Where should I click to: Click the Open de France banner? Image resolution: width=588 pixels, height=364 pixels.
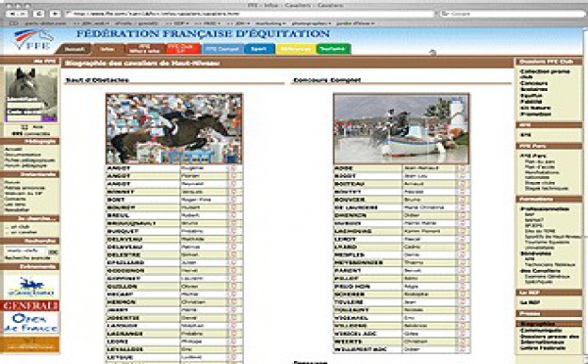tap(31, 323)
